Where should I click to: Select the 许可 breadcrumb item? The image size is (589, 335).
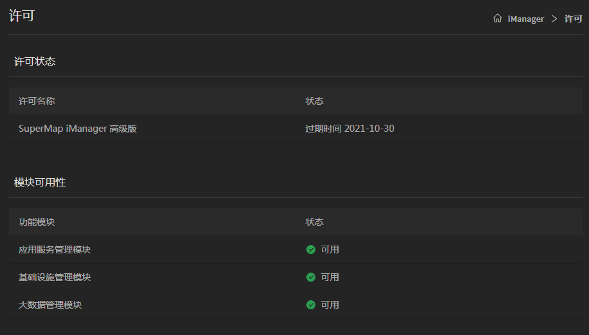tap(573, 19)
